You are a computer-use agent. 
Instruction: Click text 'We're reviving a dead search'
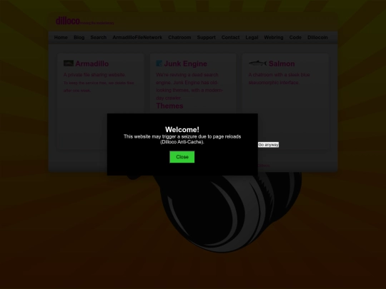(x=187, y=75)
